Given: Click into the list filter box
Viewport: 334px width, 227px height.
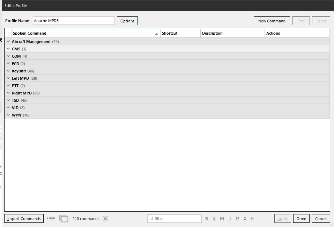Looking at the screenshot, I should pos(174,219).
